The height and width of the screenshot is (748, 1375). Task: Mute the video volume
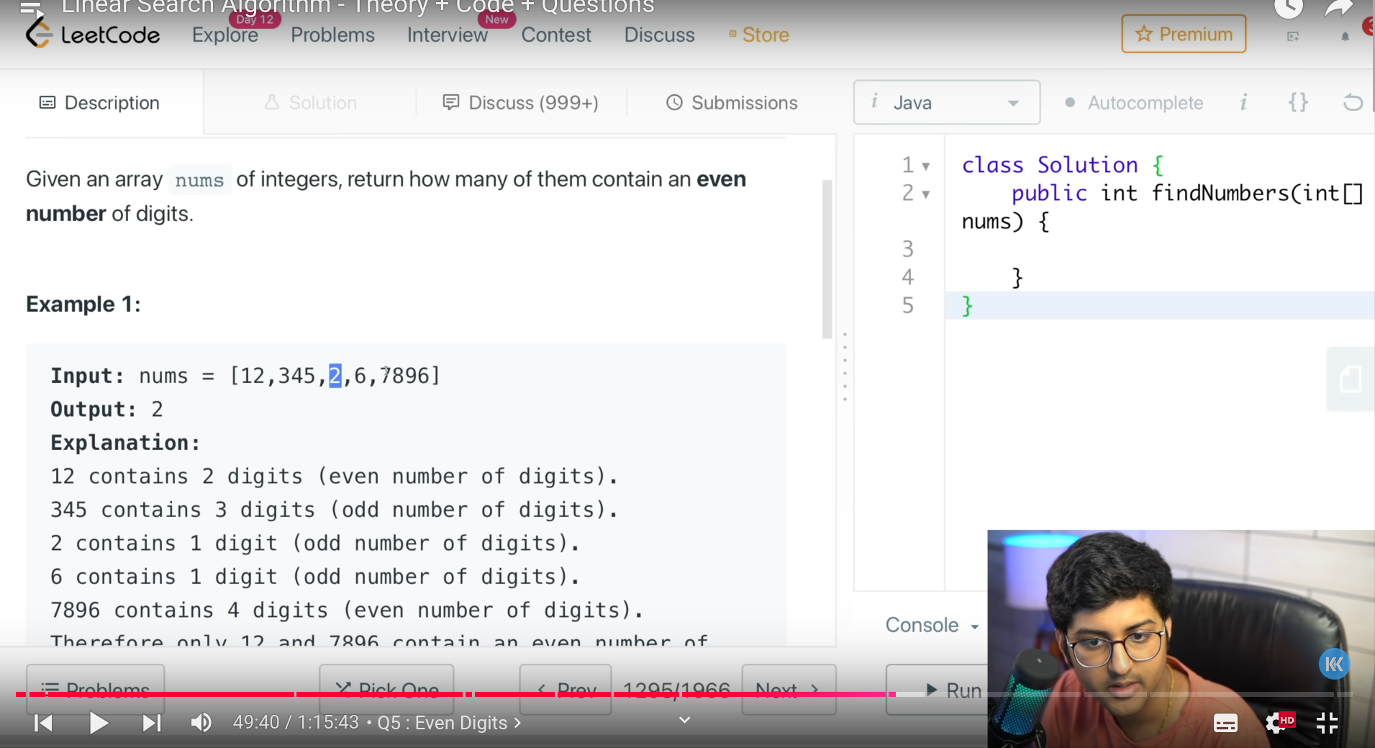(201, 723)
